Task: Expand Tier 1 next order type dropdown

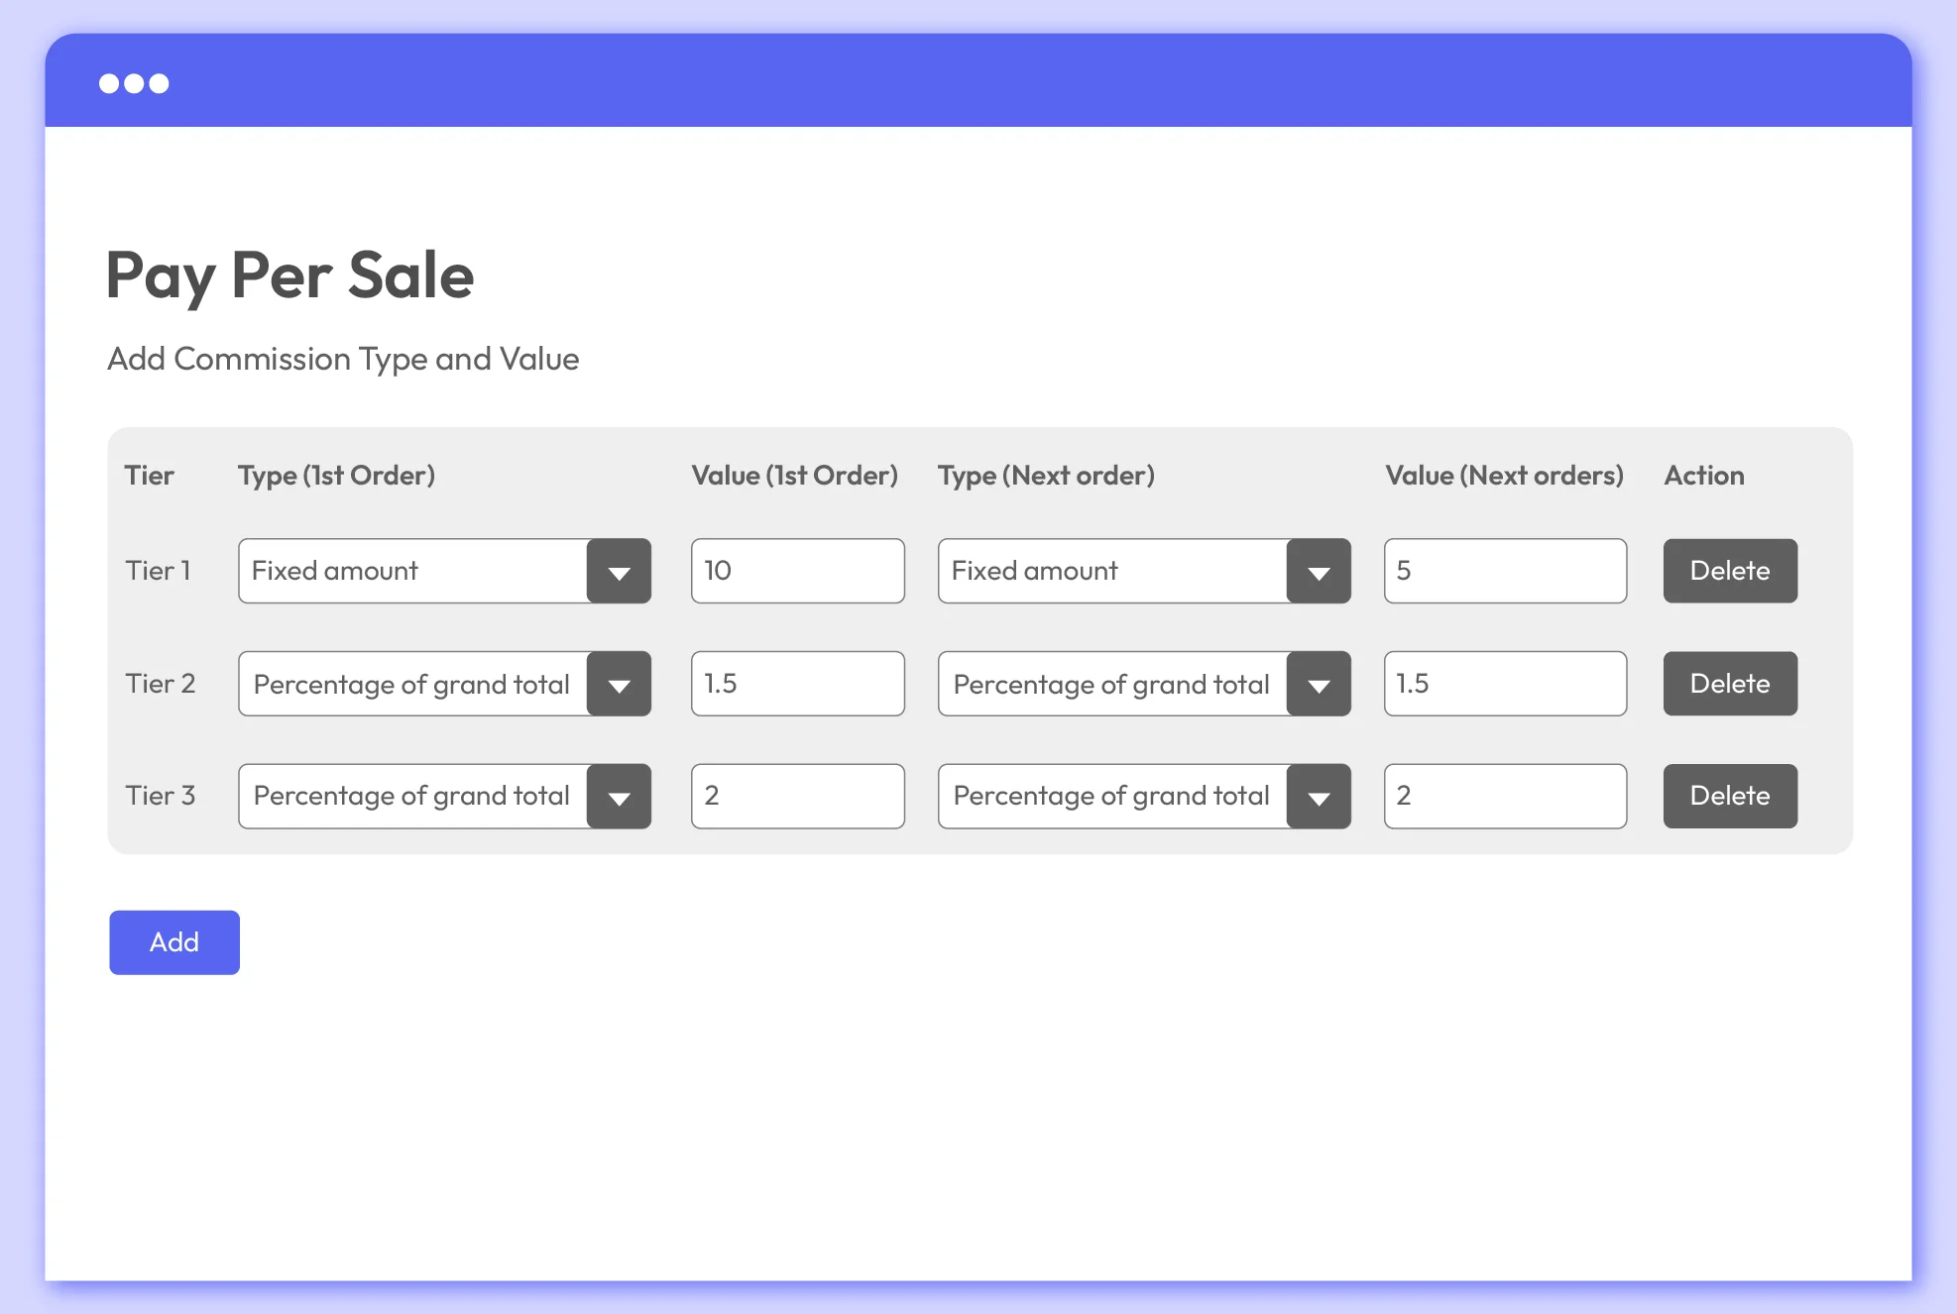Action: pyautogui.click(x=1318, y=572)
